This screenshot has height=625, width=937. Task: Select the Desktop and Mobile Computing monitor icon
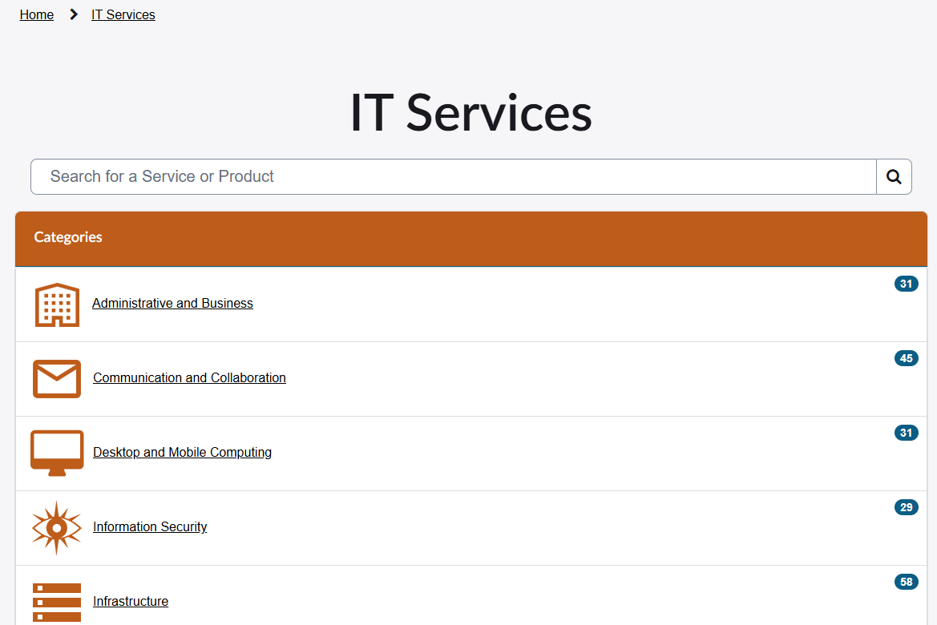click(x=57, y=453)
